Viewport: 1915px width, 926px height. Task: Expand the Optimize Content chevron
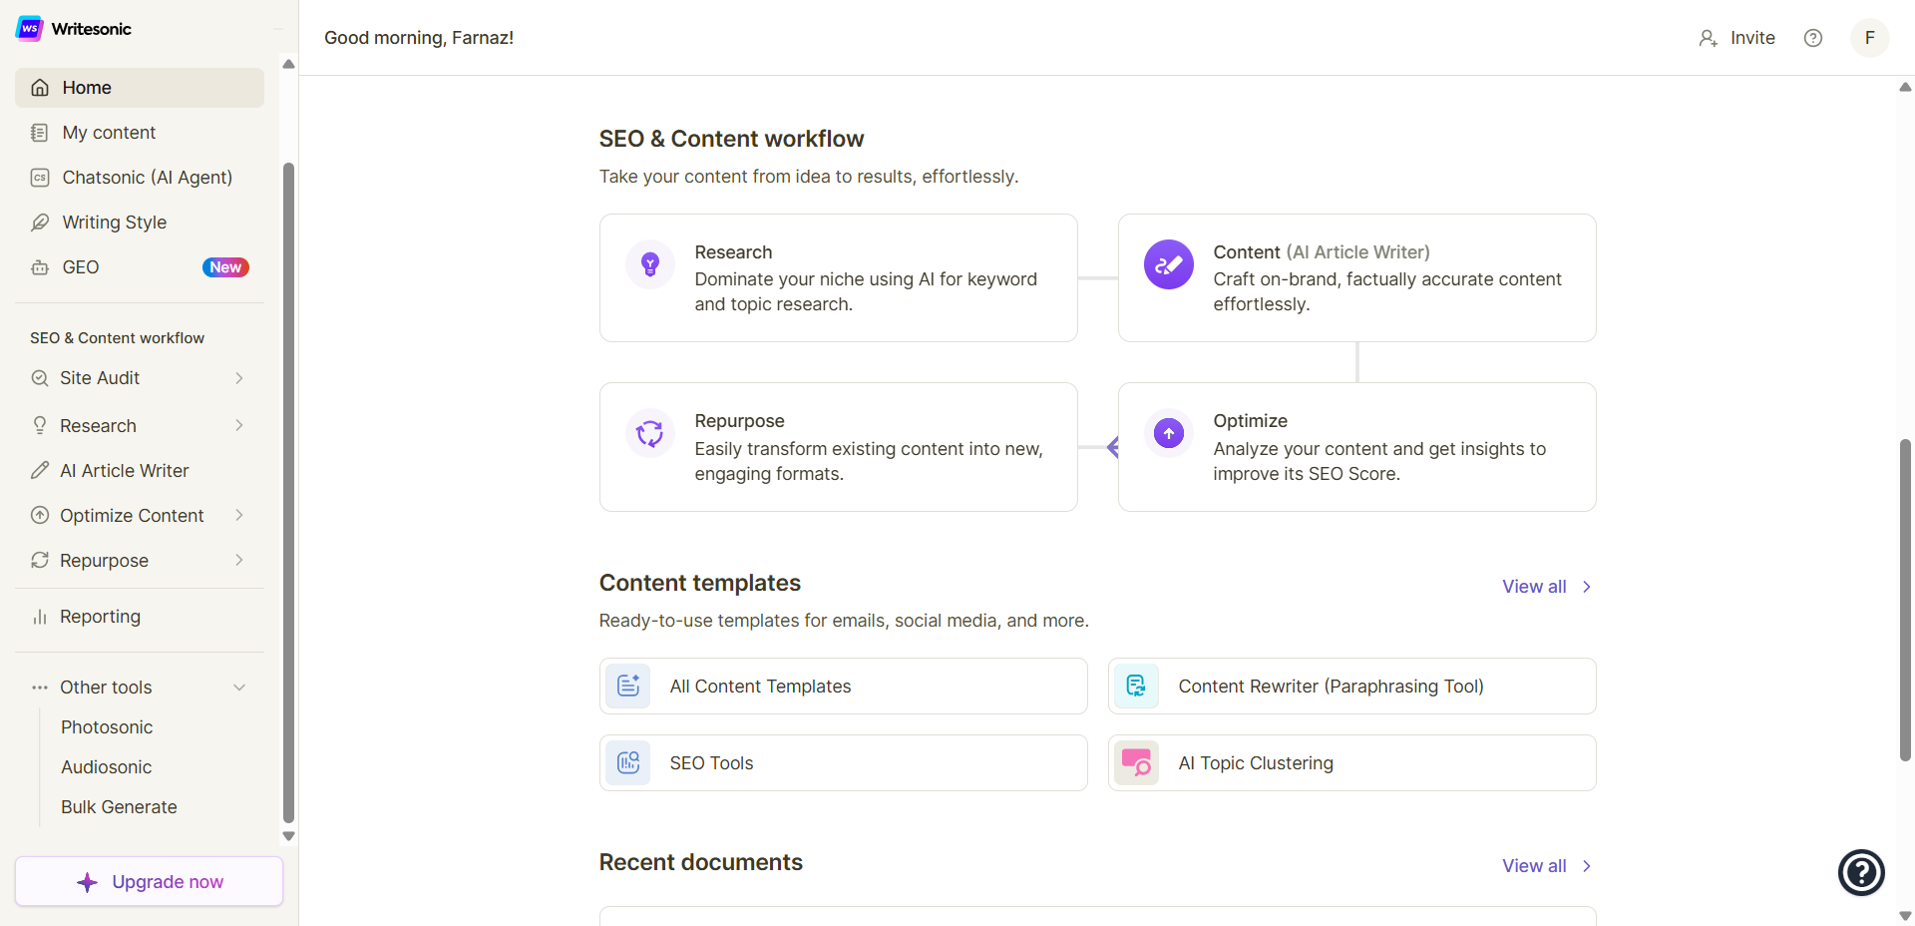click(x=239, y=515)
